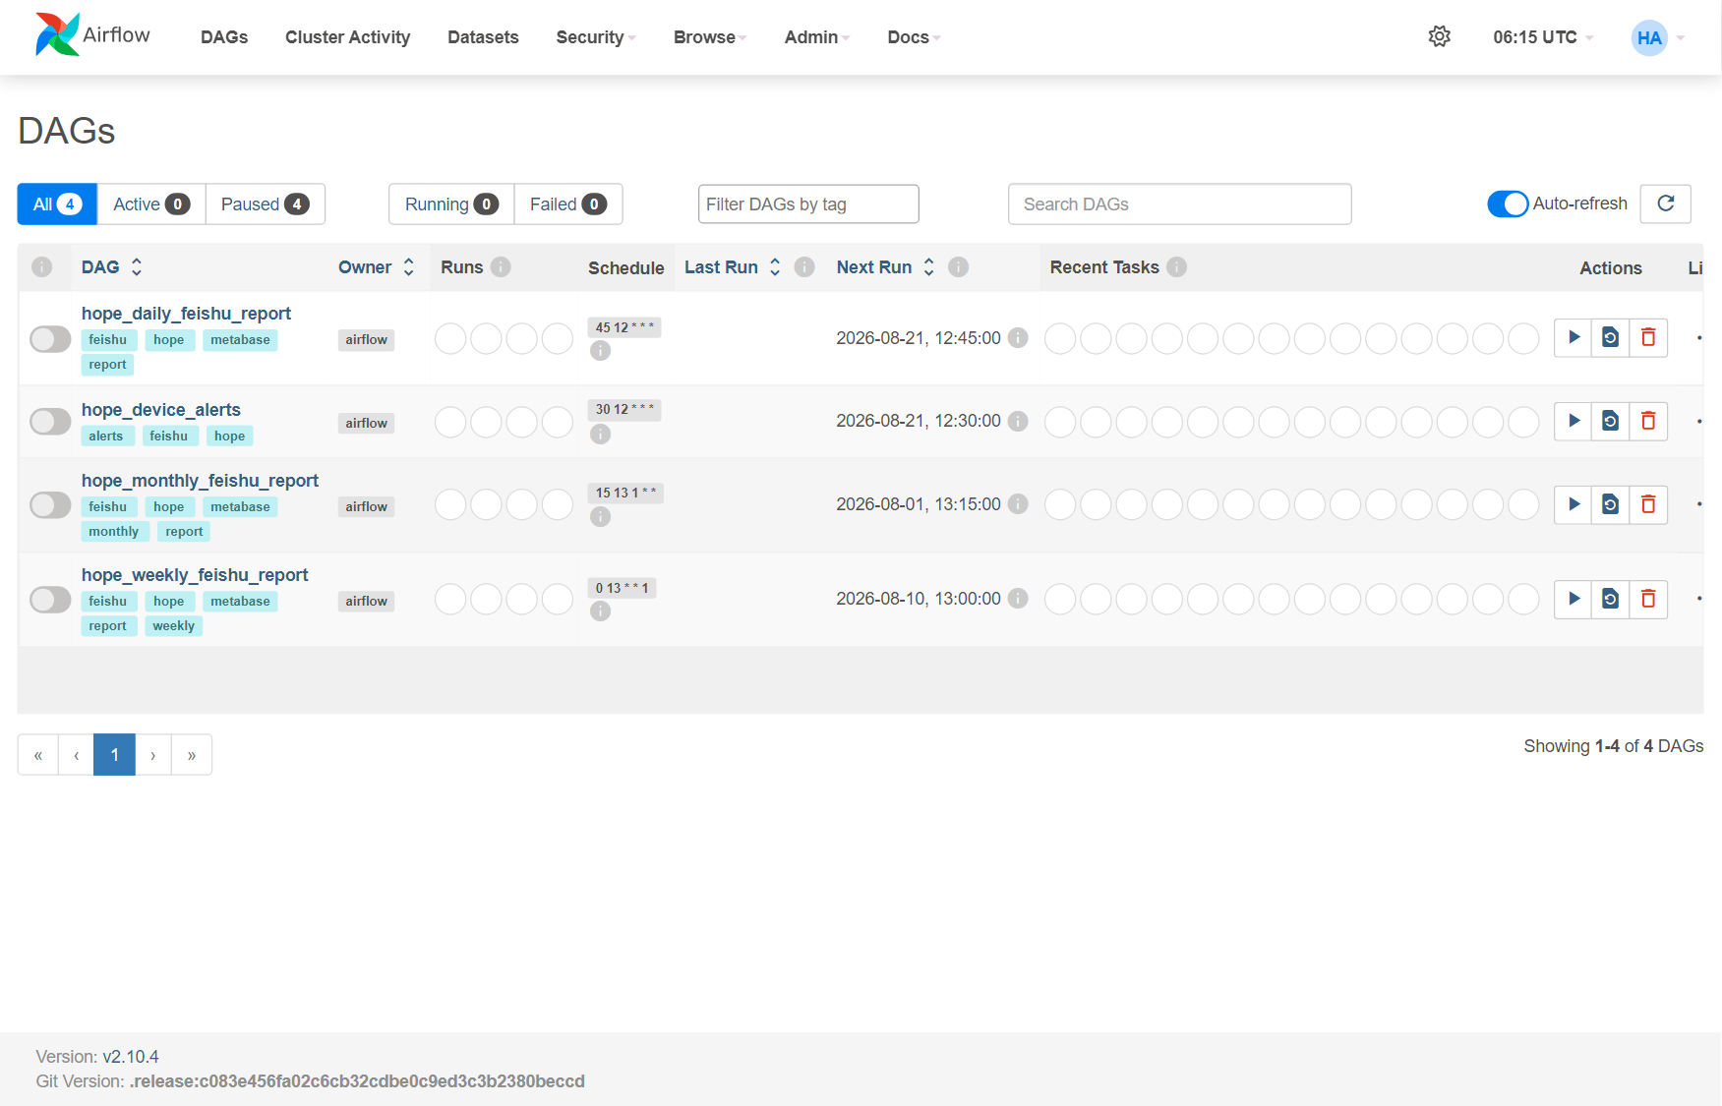The image size is (1722, 1106).
Task: Delete the hope_weekly_feishu_report DAG
Action: pos(1648,600)
